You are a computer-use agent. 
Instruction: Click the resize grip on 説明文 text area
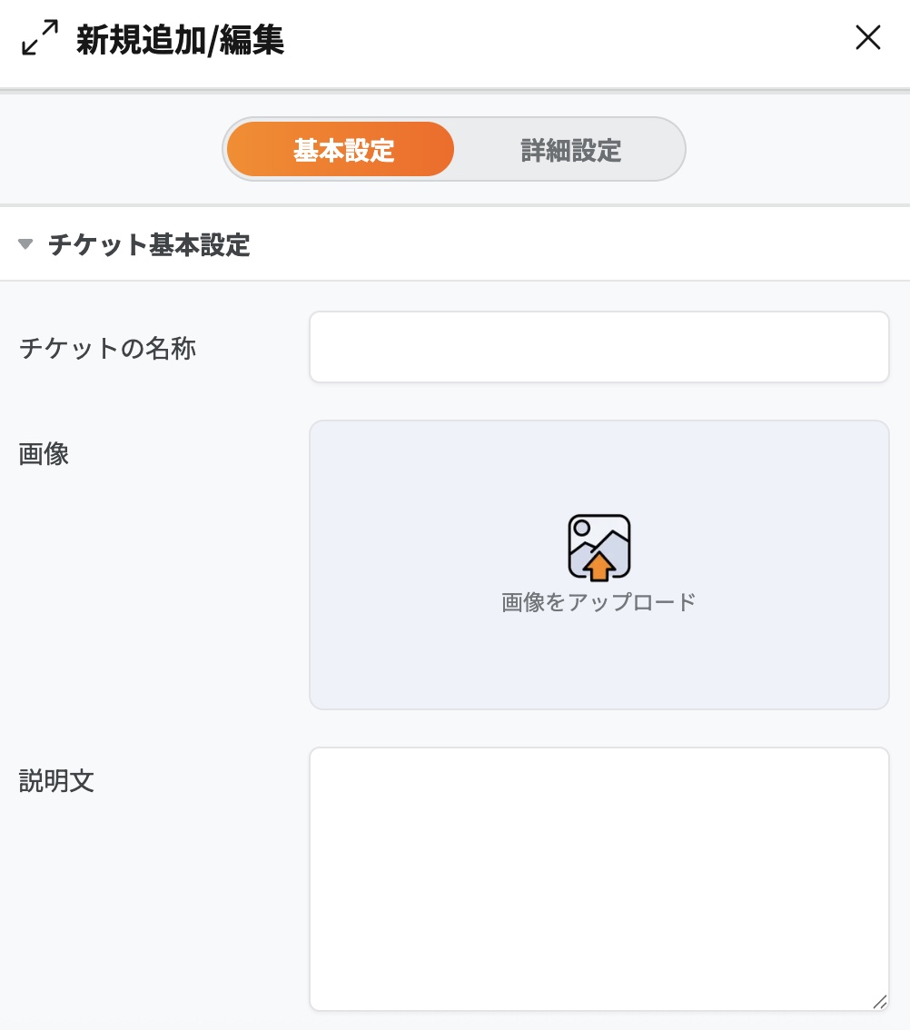(878, 1001)
